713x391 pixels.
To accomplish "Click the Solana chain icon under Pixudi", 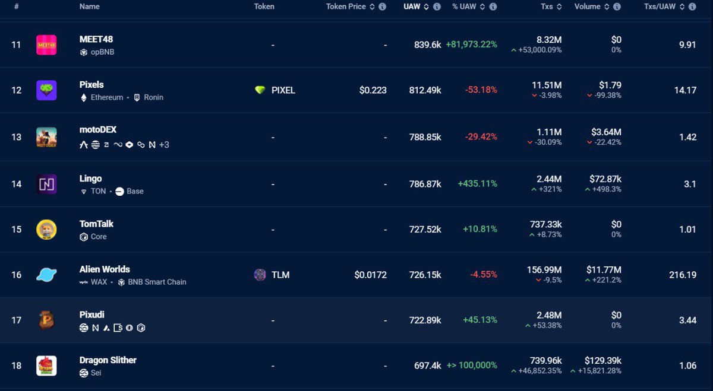I will [83, 328].
